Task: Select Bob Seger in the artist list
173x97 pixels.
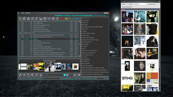Action: (85, 25)
